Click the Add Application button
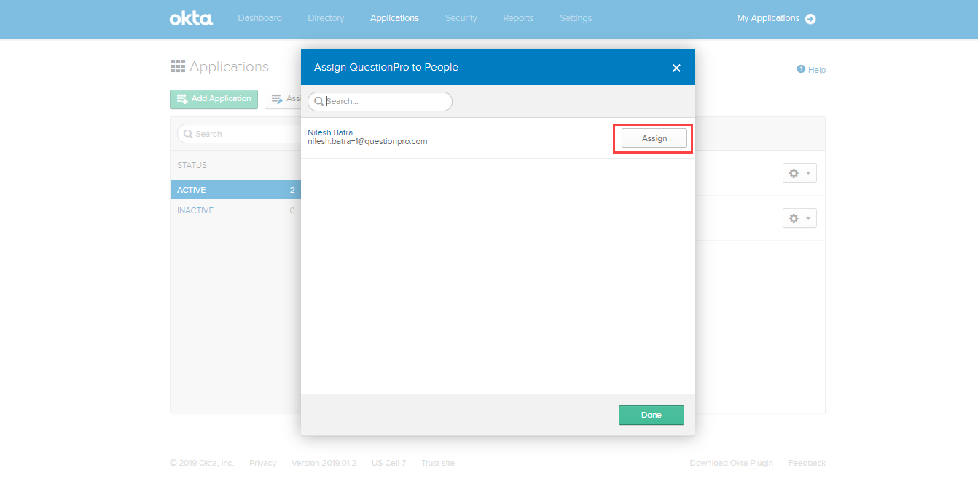Viewport: 978px width, 484px height. [x=214, y=99]
